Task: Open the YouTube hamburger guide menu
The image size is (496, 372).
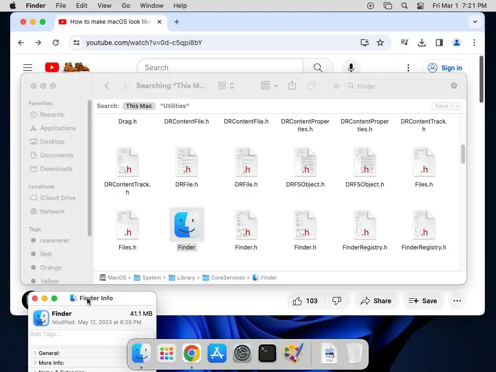Action: (28, 67)
